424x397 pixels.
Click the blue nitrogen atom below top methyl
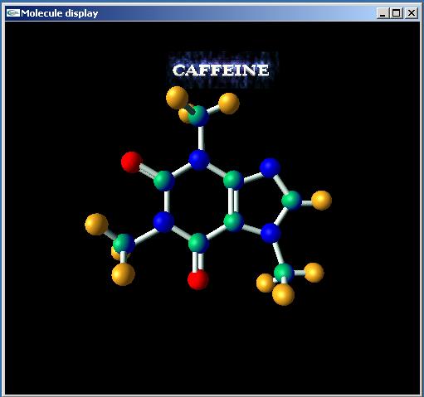(199, 160)
